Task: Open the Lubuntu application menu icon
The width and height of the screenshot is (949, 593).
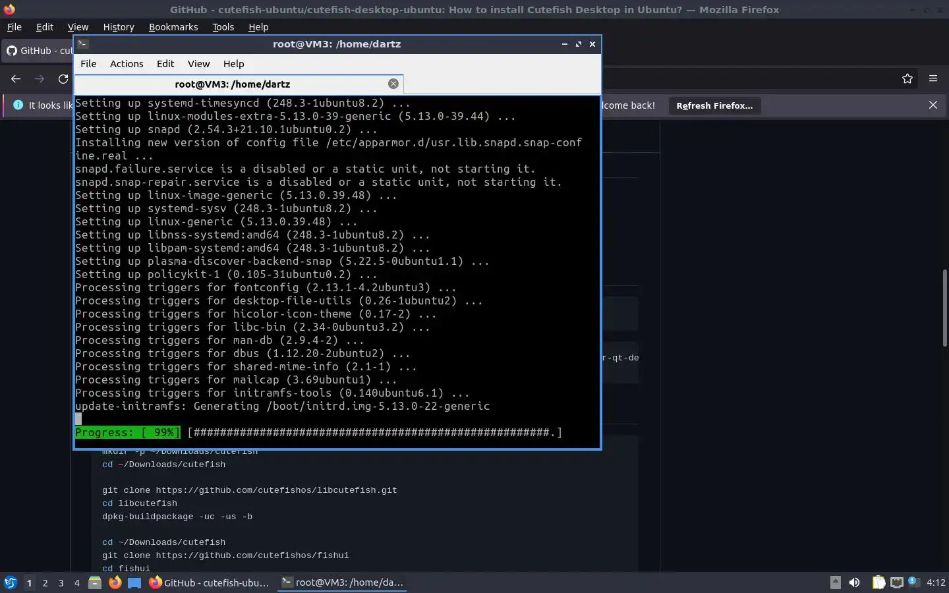Action: (11, 582)
